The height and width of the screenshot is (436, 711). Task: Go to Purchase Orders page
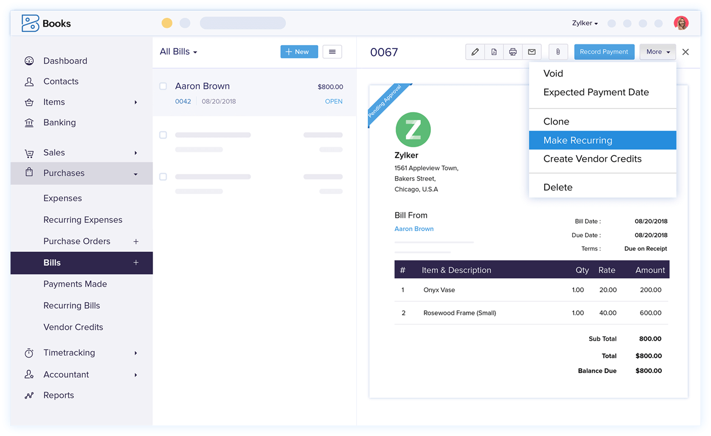(77, 241)
